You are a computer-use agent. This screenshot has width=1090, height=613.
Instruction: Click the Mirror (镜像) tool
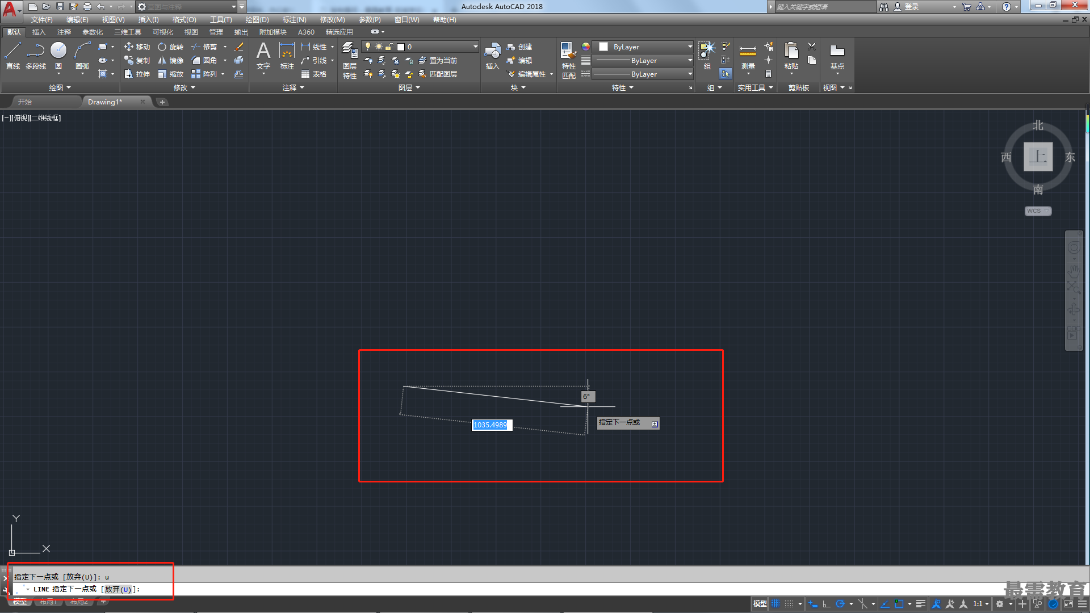171,61
